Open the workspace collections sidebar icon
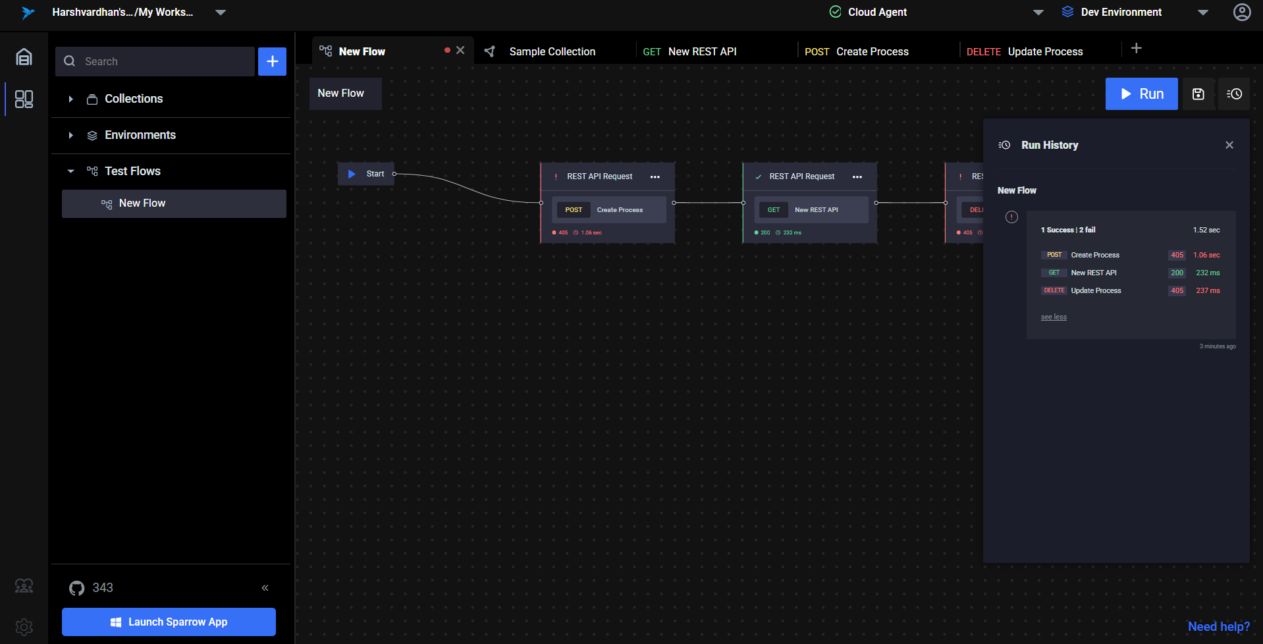The width and height of the screenshot is (1263, 644). pyautogui.click(x=24, y=99)
